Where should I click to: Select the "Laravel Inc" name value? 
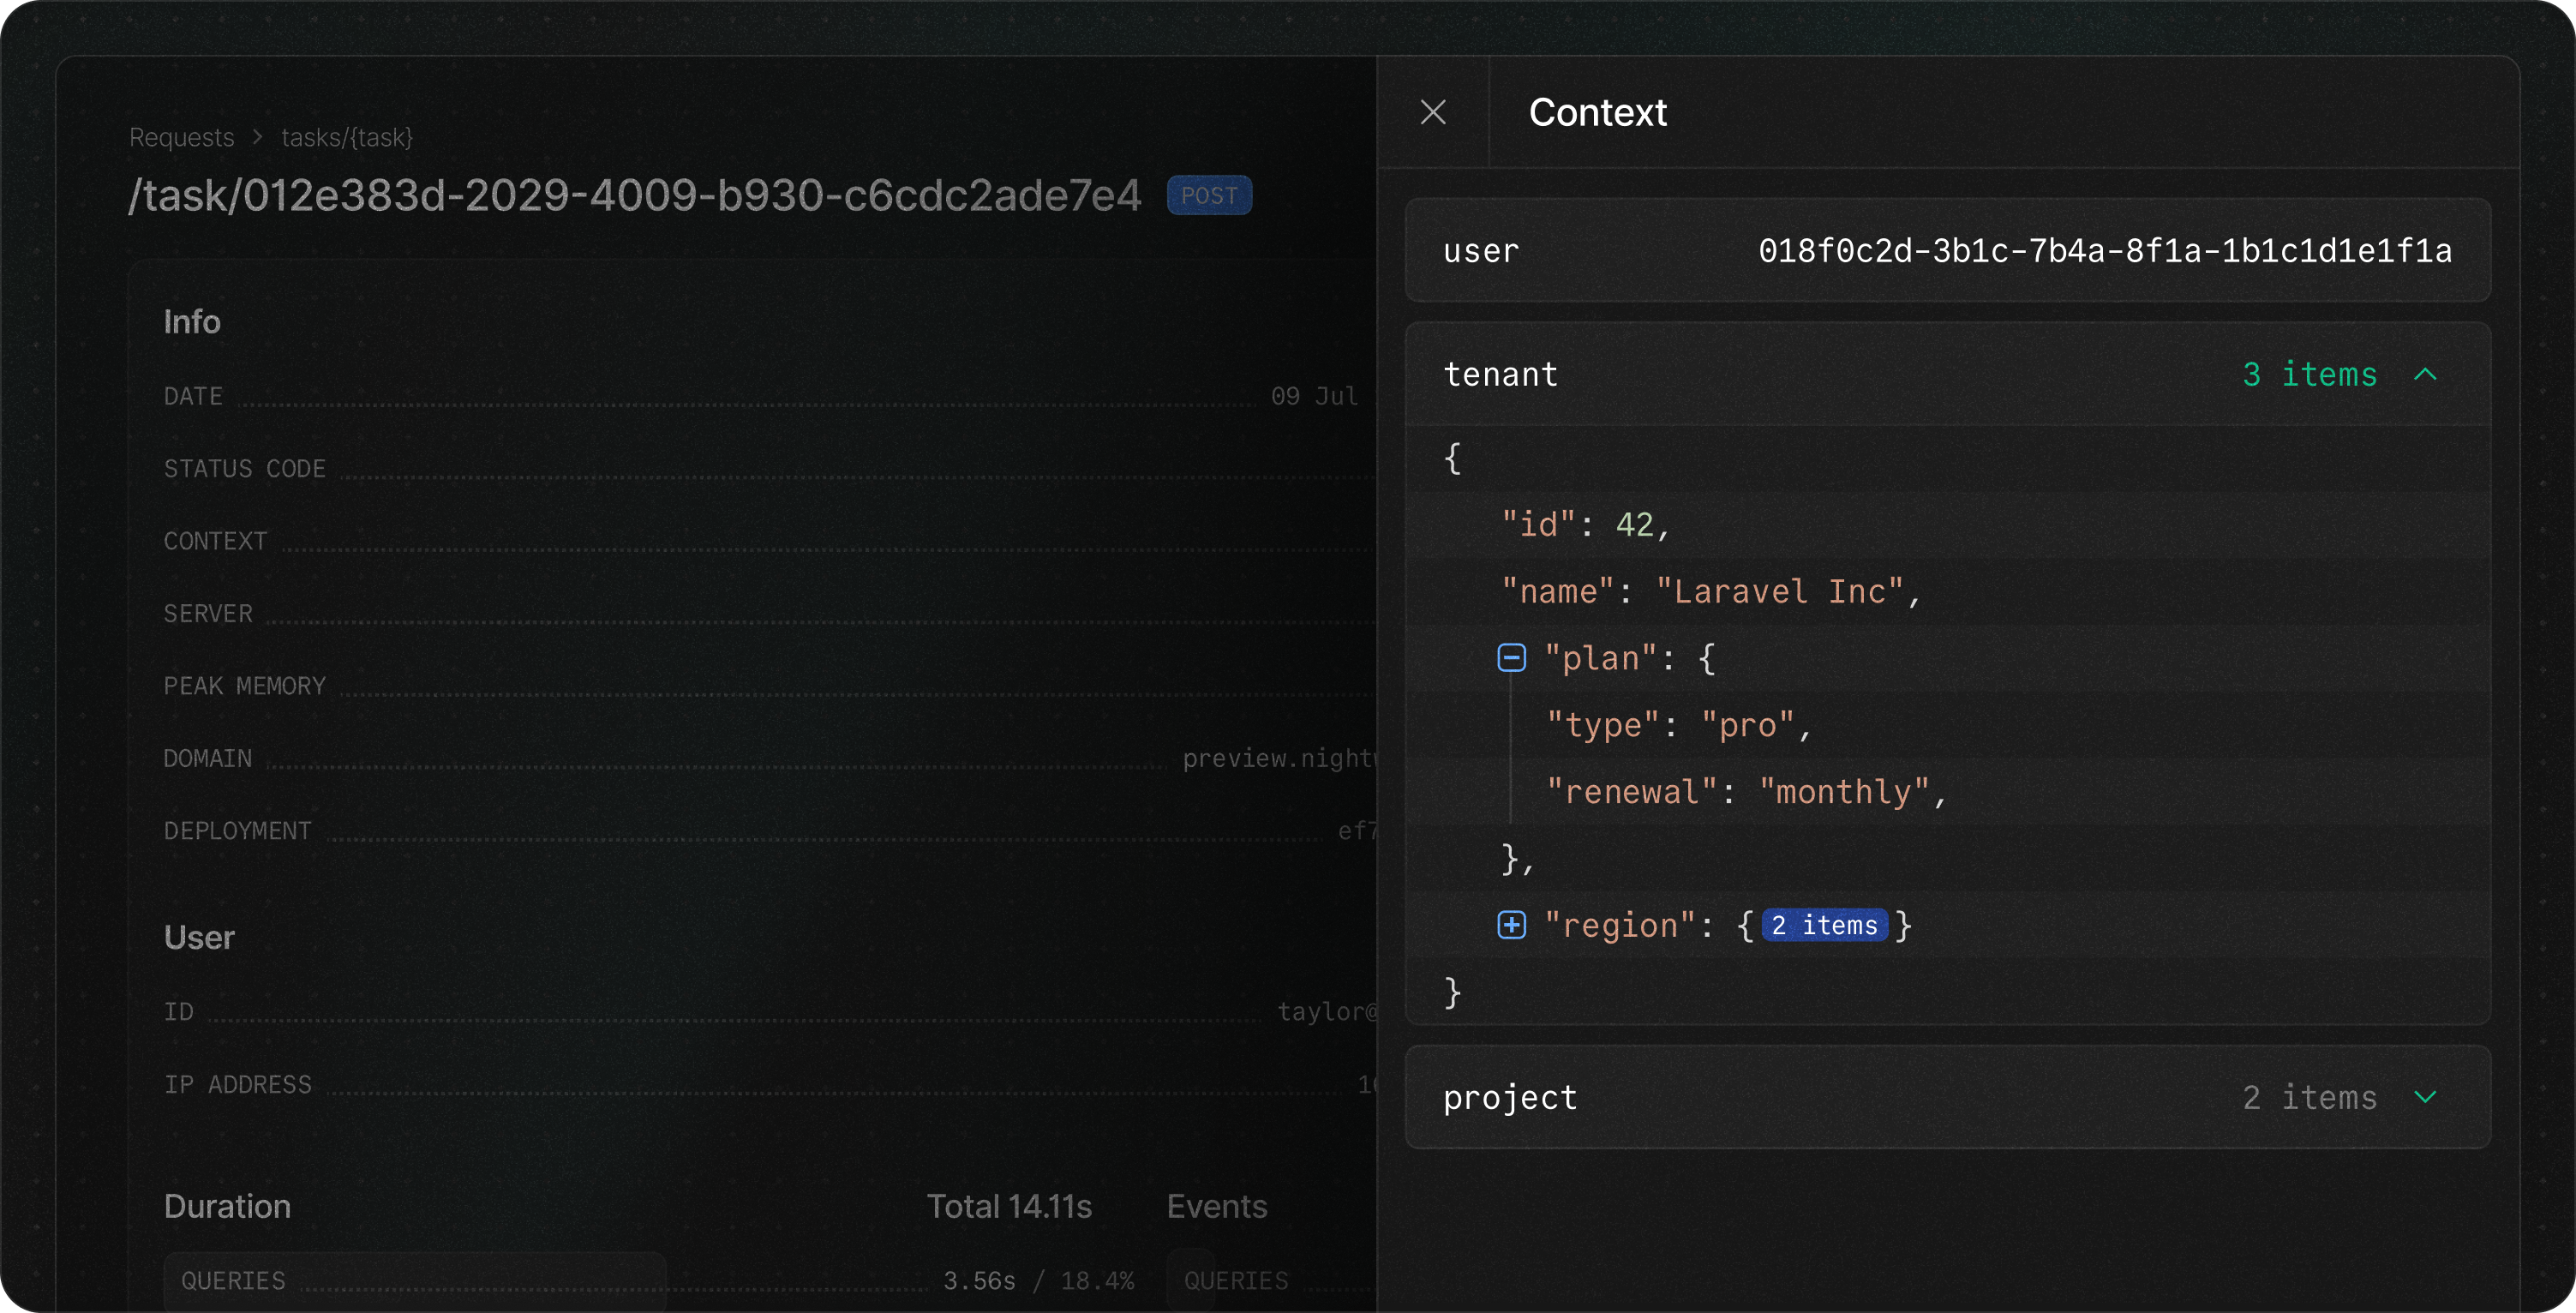click(x=1779, y=592)
